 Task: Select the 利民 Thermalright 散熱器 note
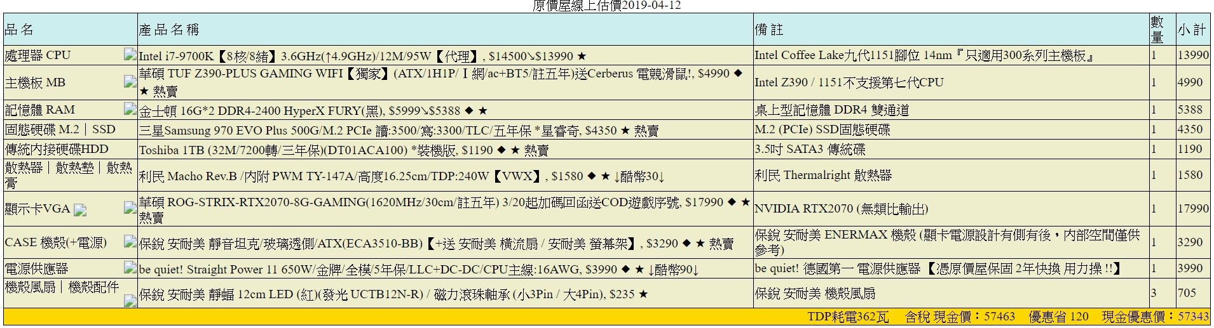(x=823, y=175)
